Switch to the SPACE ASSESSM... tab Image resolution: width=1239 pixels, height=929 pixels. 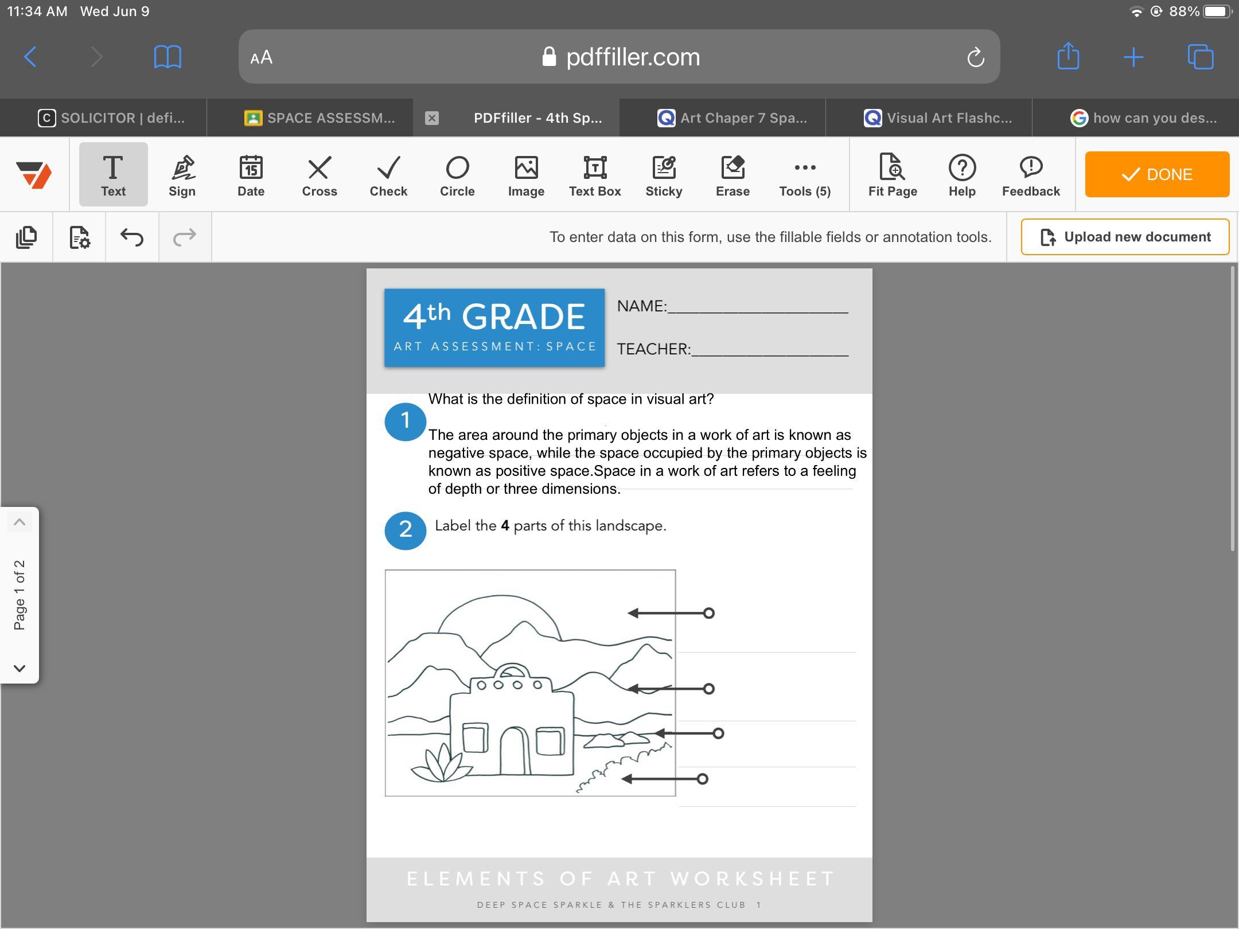320,118
